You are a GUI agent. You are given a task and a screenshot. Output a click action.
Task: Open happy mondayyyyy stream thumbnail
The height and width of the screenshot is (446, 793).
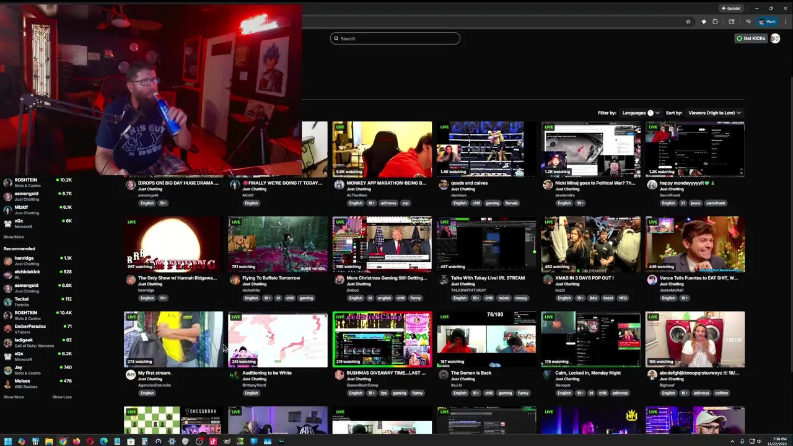pos(695,149)
